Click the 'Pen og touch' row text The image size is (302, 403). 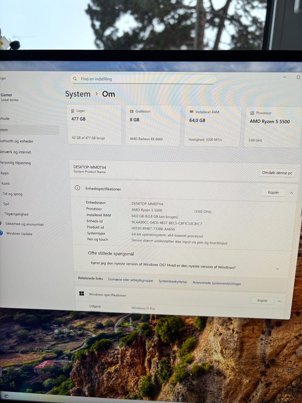(x=97, y=239)
